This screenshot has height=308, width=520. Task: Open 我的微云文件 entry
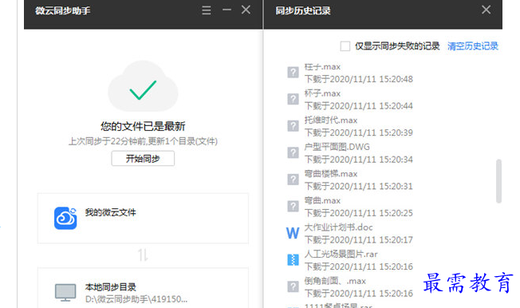click(x=143, y=219)
